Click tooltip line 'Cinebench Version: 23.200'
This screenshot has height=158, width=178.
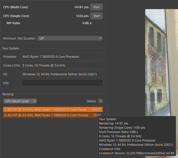[136, 153]
